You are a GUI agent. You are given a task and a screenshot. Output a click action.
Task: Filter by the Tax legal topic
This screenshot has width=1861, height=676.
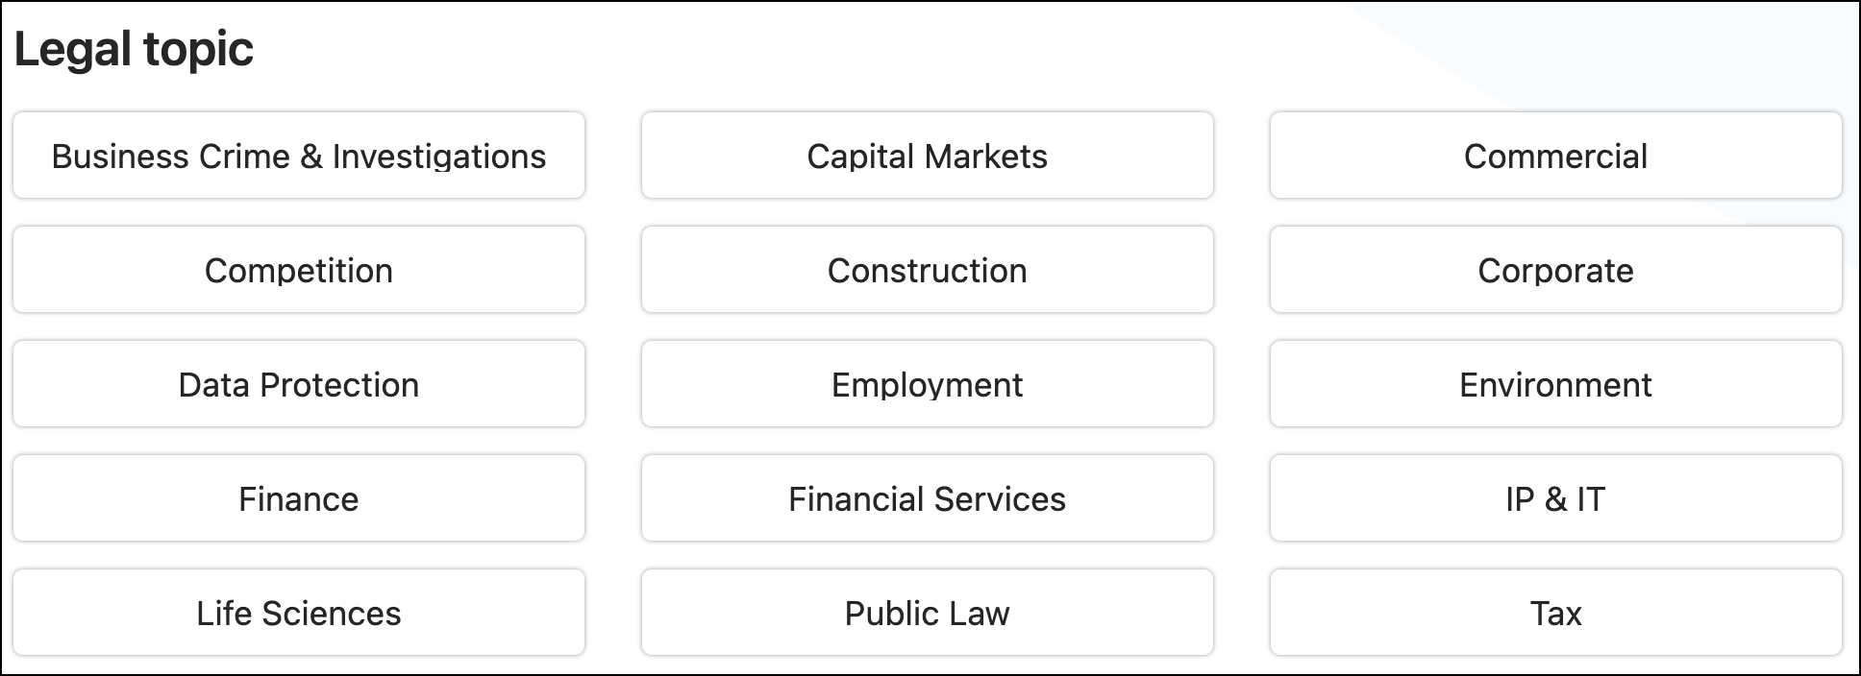(1555, 613)
